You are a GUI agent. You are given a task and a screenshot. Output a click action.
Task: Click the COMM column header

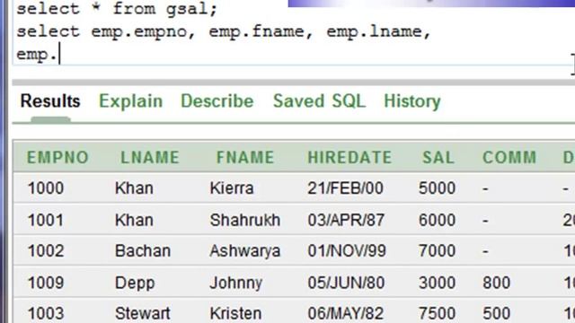[509, 158]
